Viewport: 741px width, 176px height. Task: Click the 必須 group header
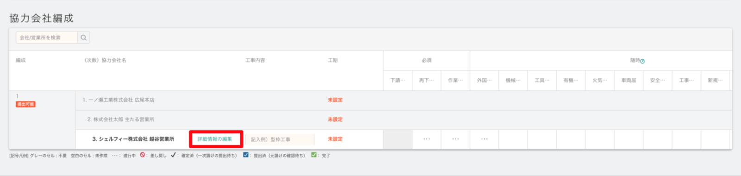(427, 61)
